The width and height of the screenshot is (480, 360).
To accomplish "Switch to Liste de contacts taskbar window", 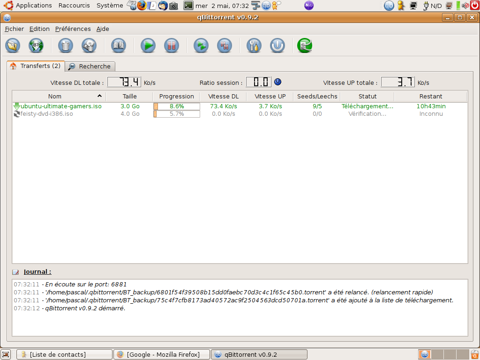I will 64,354.
